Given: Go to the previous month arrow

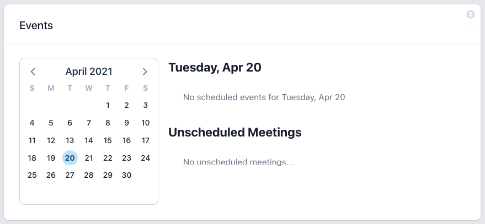Looking at the screenshot, I should click(x=33, y=72).
